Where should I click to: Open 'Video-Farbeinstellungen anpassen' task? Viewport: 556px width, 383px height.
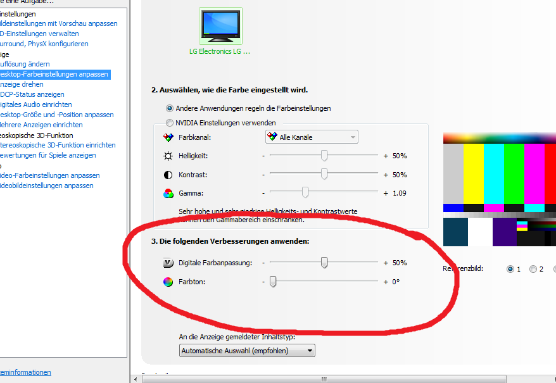coord(49,175)
